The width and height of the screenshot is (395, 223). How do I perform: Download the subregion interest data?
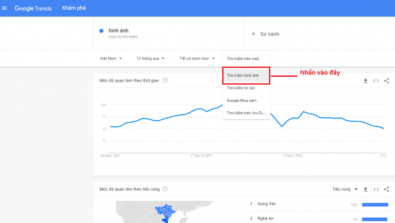pos(365,189)
